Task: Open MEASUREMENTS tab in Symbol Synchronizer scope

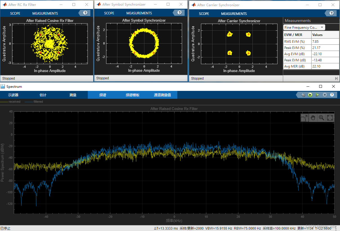Action: click(139, 13)
